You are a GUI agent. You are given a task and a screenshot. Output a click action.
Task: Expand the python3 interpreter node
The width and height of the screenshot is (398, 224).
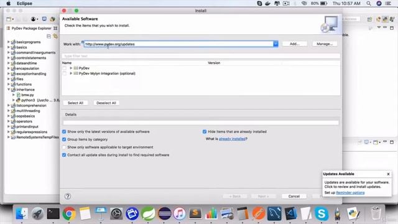(14, 100)
